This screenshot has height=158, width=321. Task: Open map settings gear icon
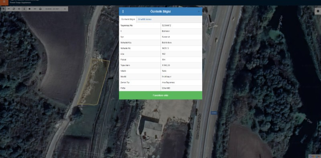point(318,11)
